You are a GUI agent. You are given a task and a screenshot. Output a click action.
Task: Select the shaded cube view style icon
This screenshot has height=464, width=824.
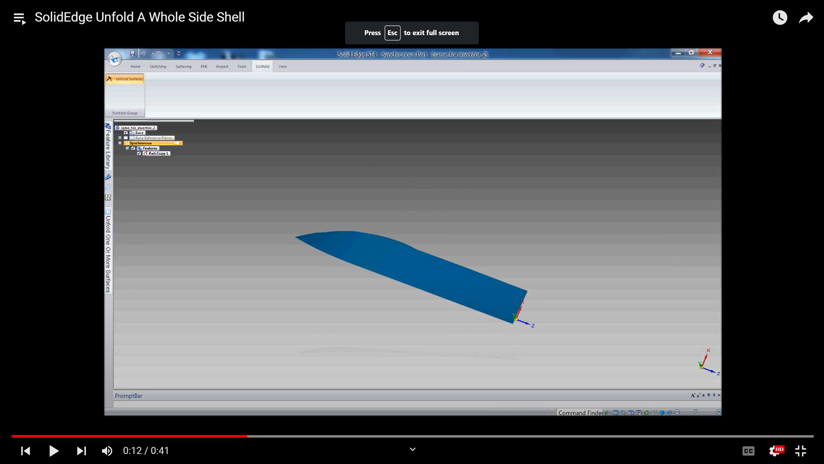coord(662,413)
